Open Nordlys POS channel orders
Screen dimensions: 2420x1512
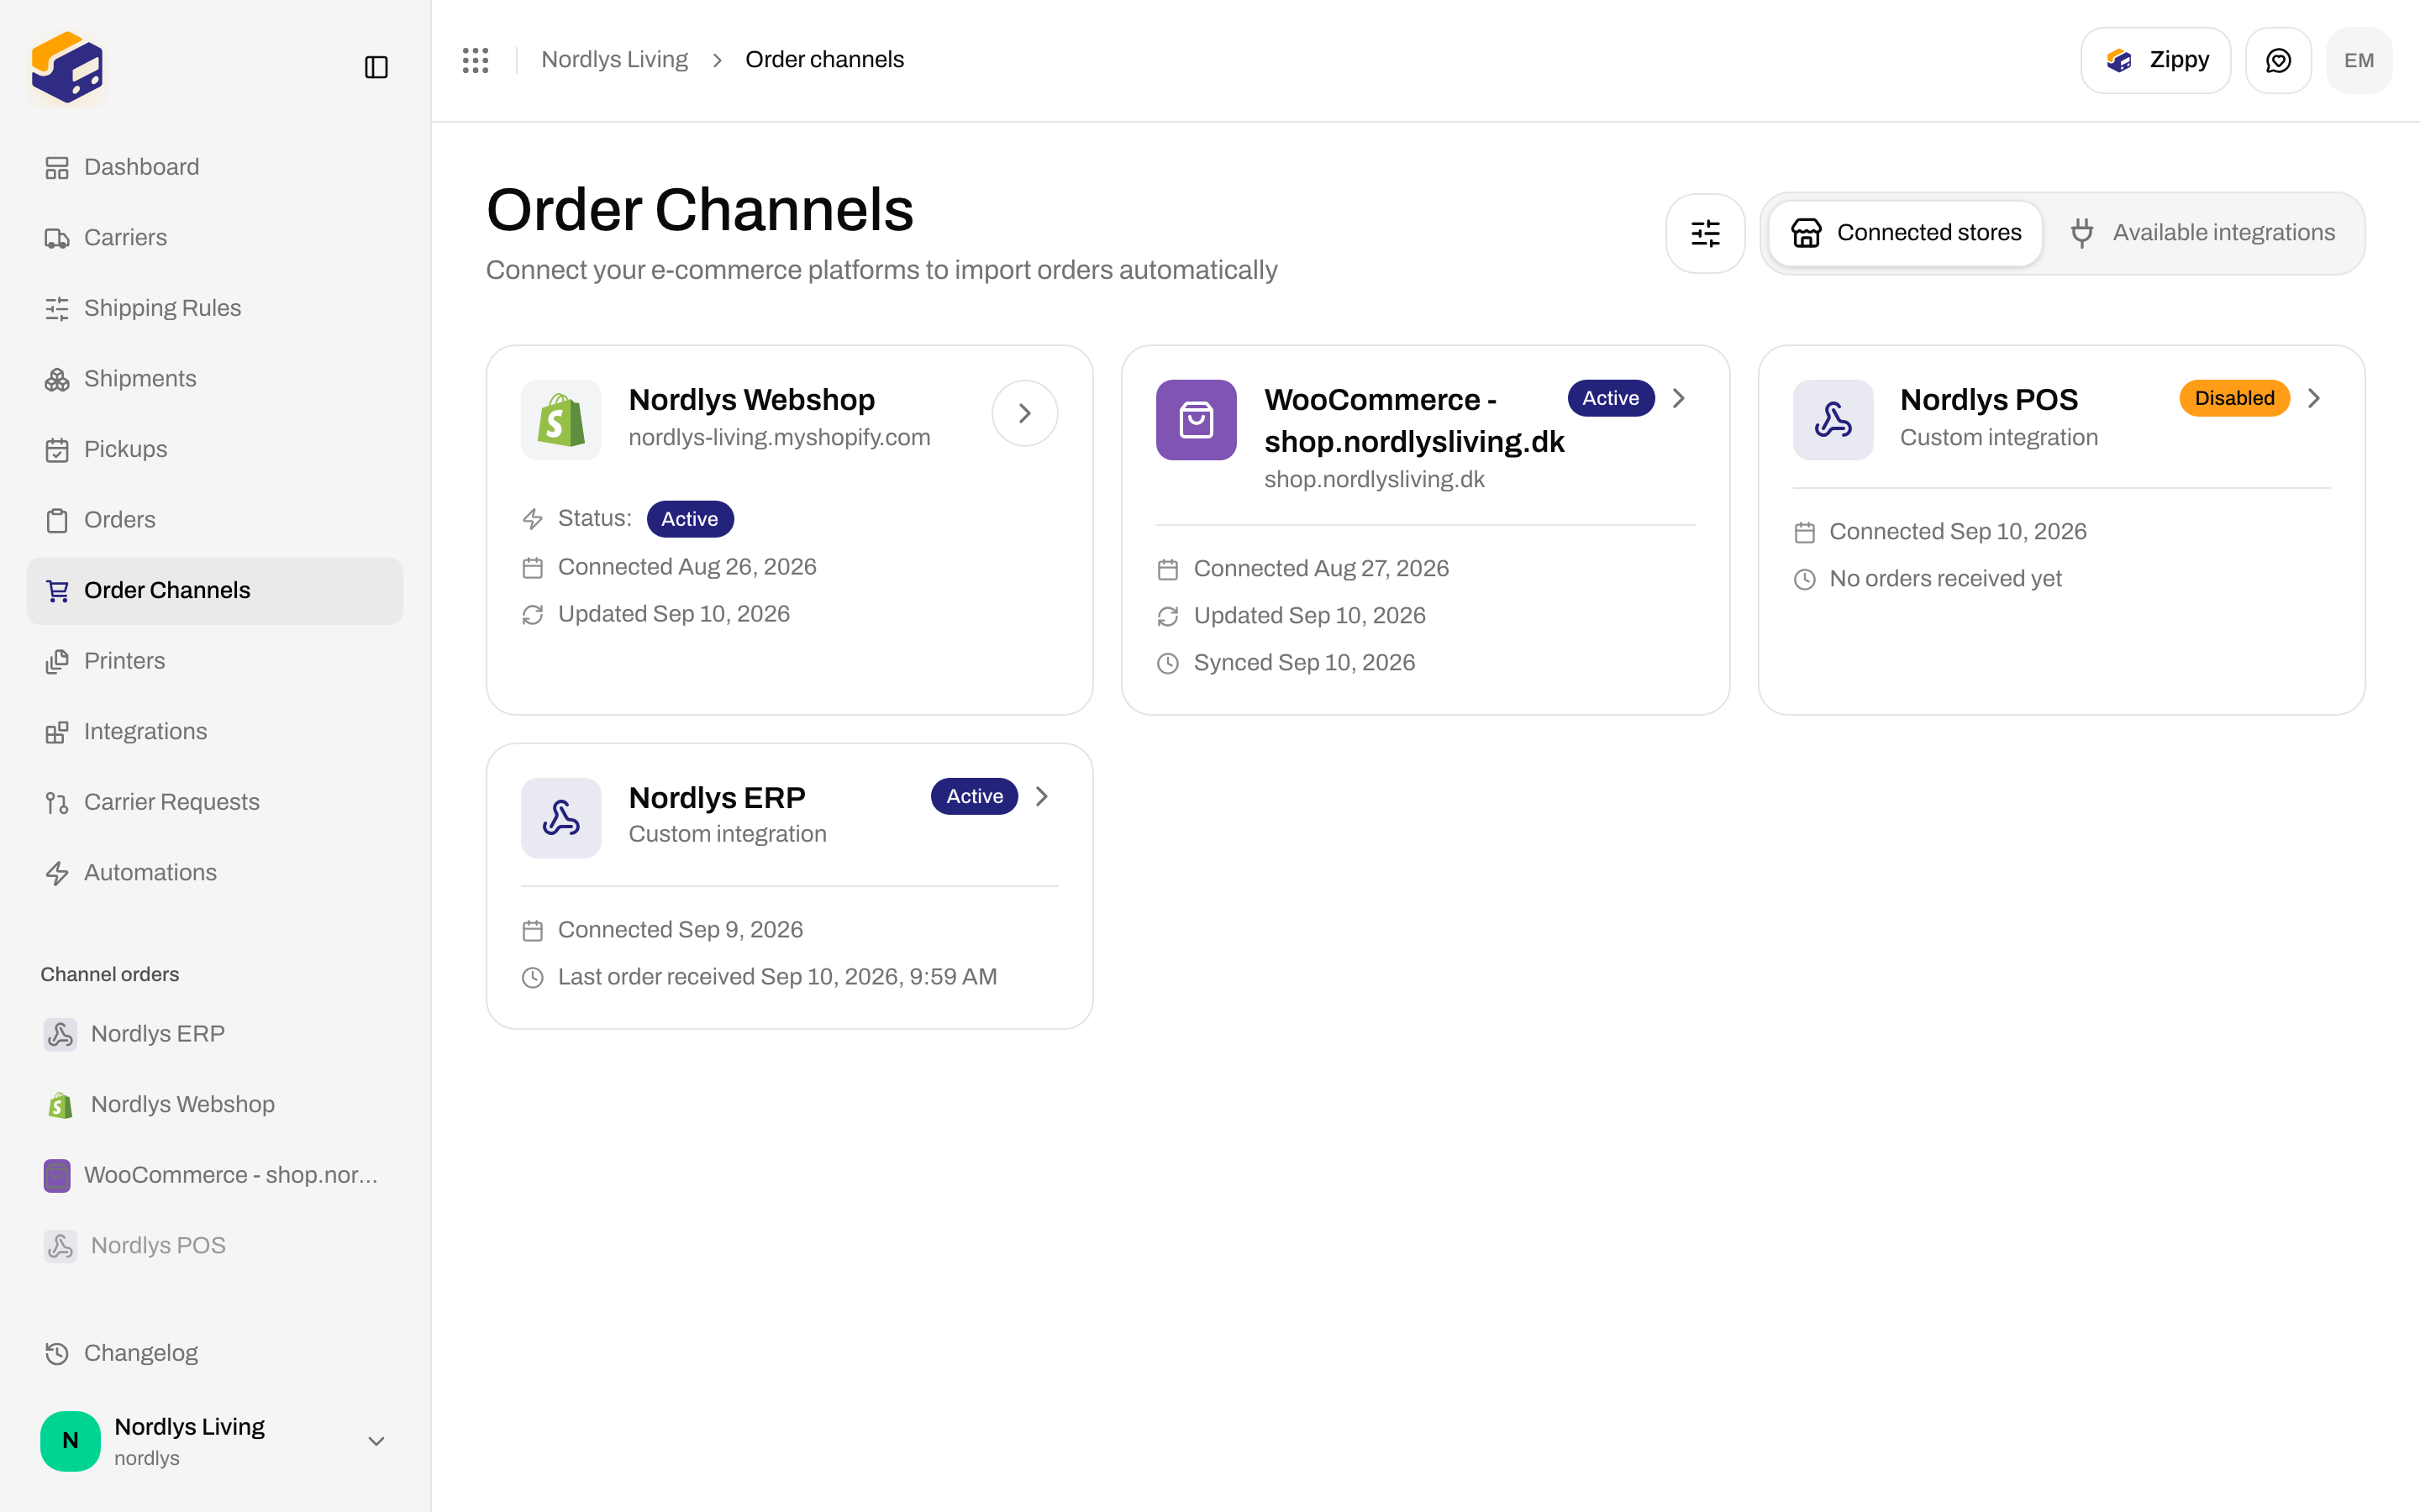coord(215,1246)
